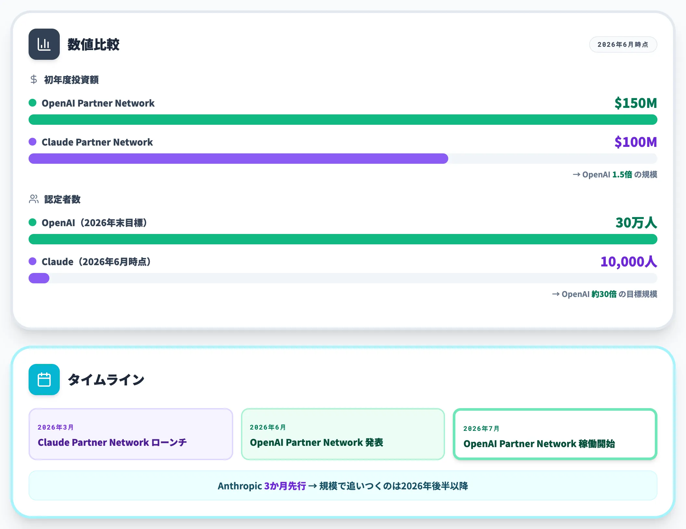Click the green $150M investment bar
The image size is (686, 529).
click(x=343, y=120)
